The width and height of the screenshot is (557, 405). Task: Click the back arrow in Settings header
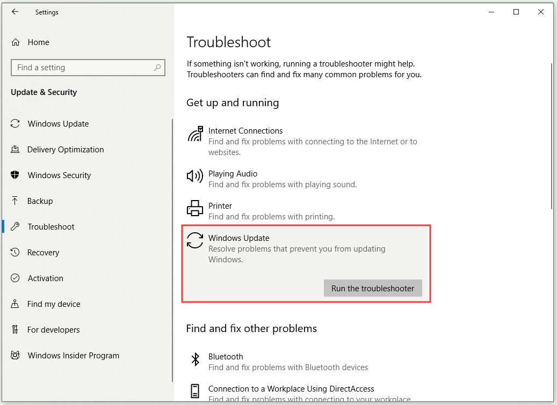tap(15, 12)
